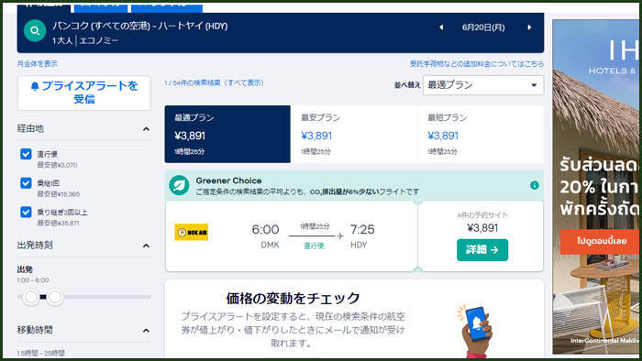Click right departure time slider handle
The width and height of the screenshot is (642, 361).
pyautogui.click(x=55, y=297)
